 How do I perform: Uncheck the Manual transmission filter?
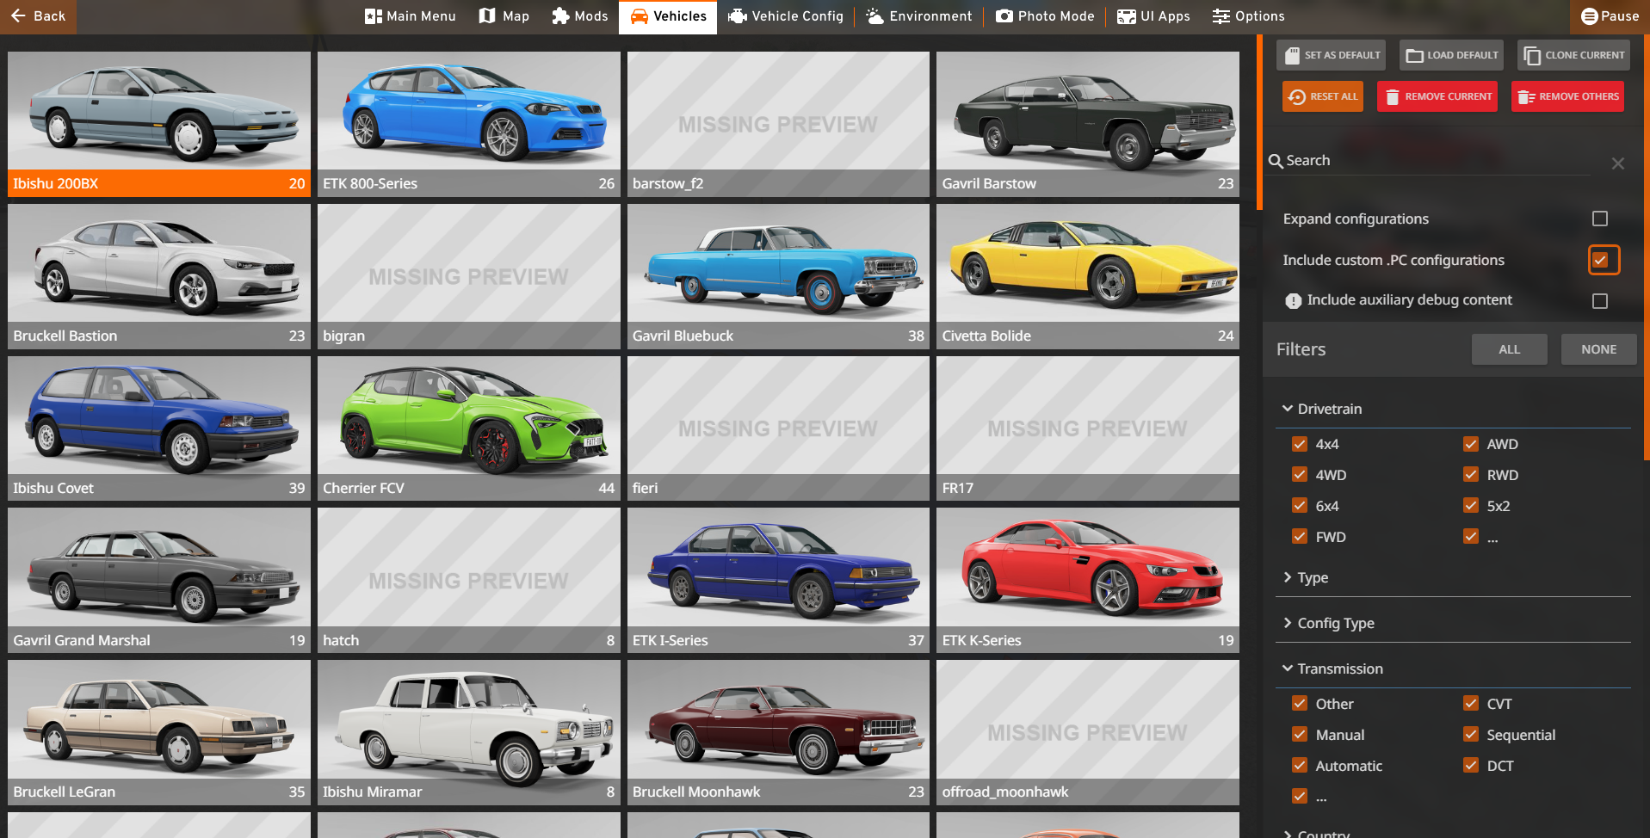(x=1300, y=735)
